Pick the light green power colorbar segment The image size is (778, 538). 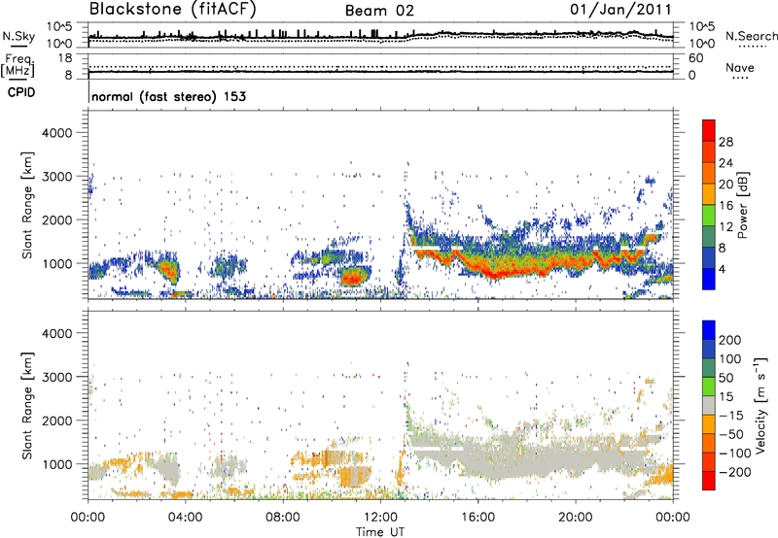click(709, 216)
